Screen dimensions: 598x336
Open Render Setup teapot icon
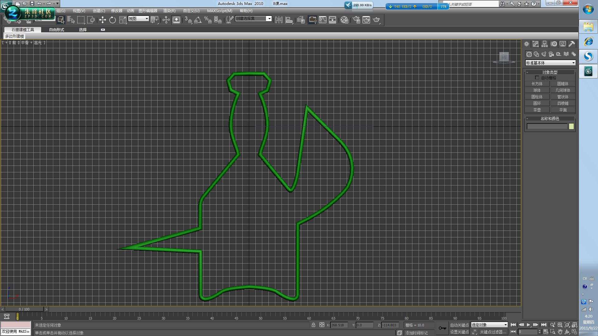click(x=356, y=20)
